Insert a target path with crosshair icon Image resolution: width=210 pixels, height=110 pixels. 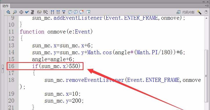(x=21, y=12)
